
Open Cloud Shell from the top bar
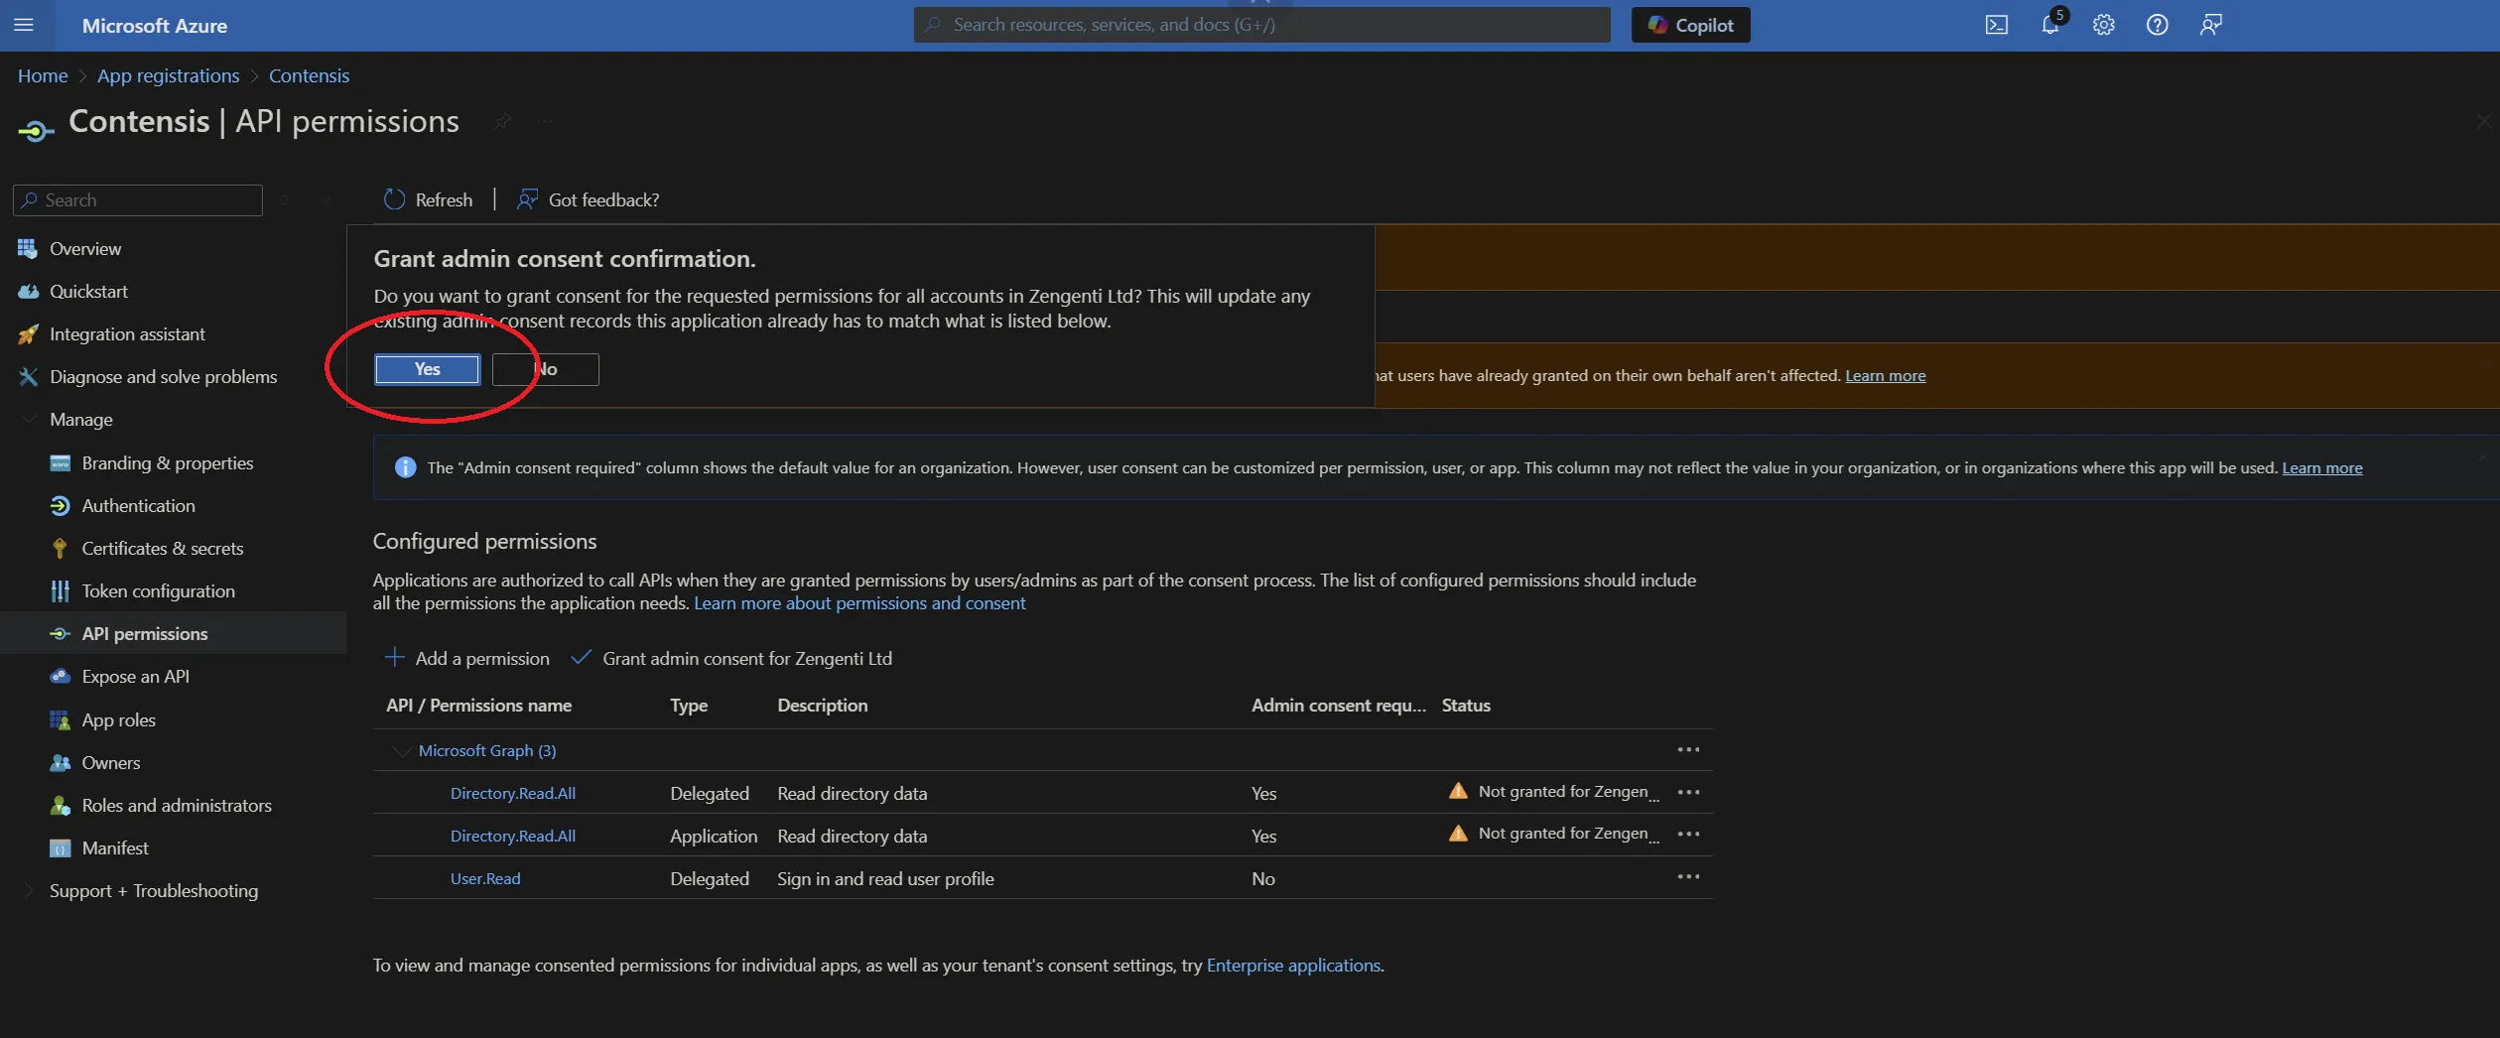pyautogui.click(x=1997, y=25)
